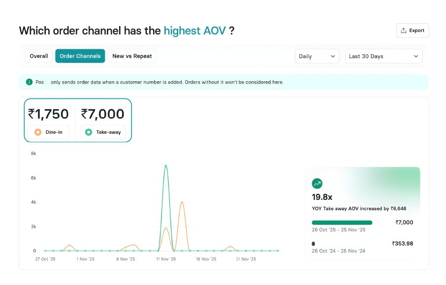Click the orange Dine-in legend dot
The width and height of the screenshot is (446, 285).
38,132
